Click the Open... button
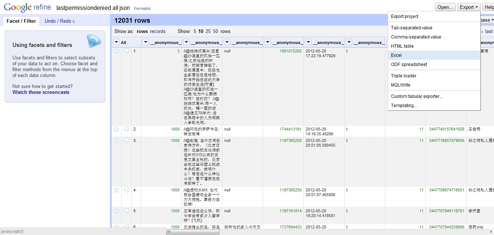Viewport: 494px width, 235px height. coord(445,7)
